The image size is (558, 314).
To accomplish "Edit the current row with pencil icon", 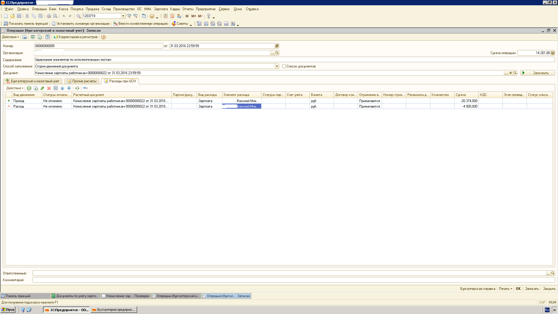I will (x=42, y=88).
